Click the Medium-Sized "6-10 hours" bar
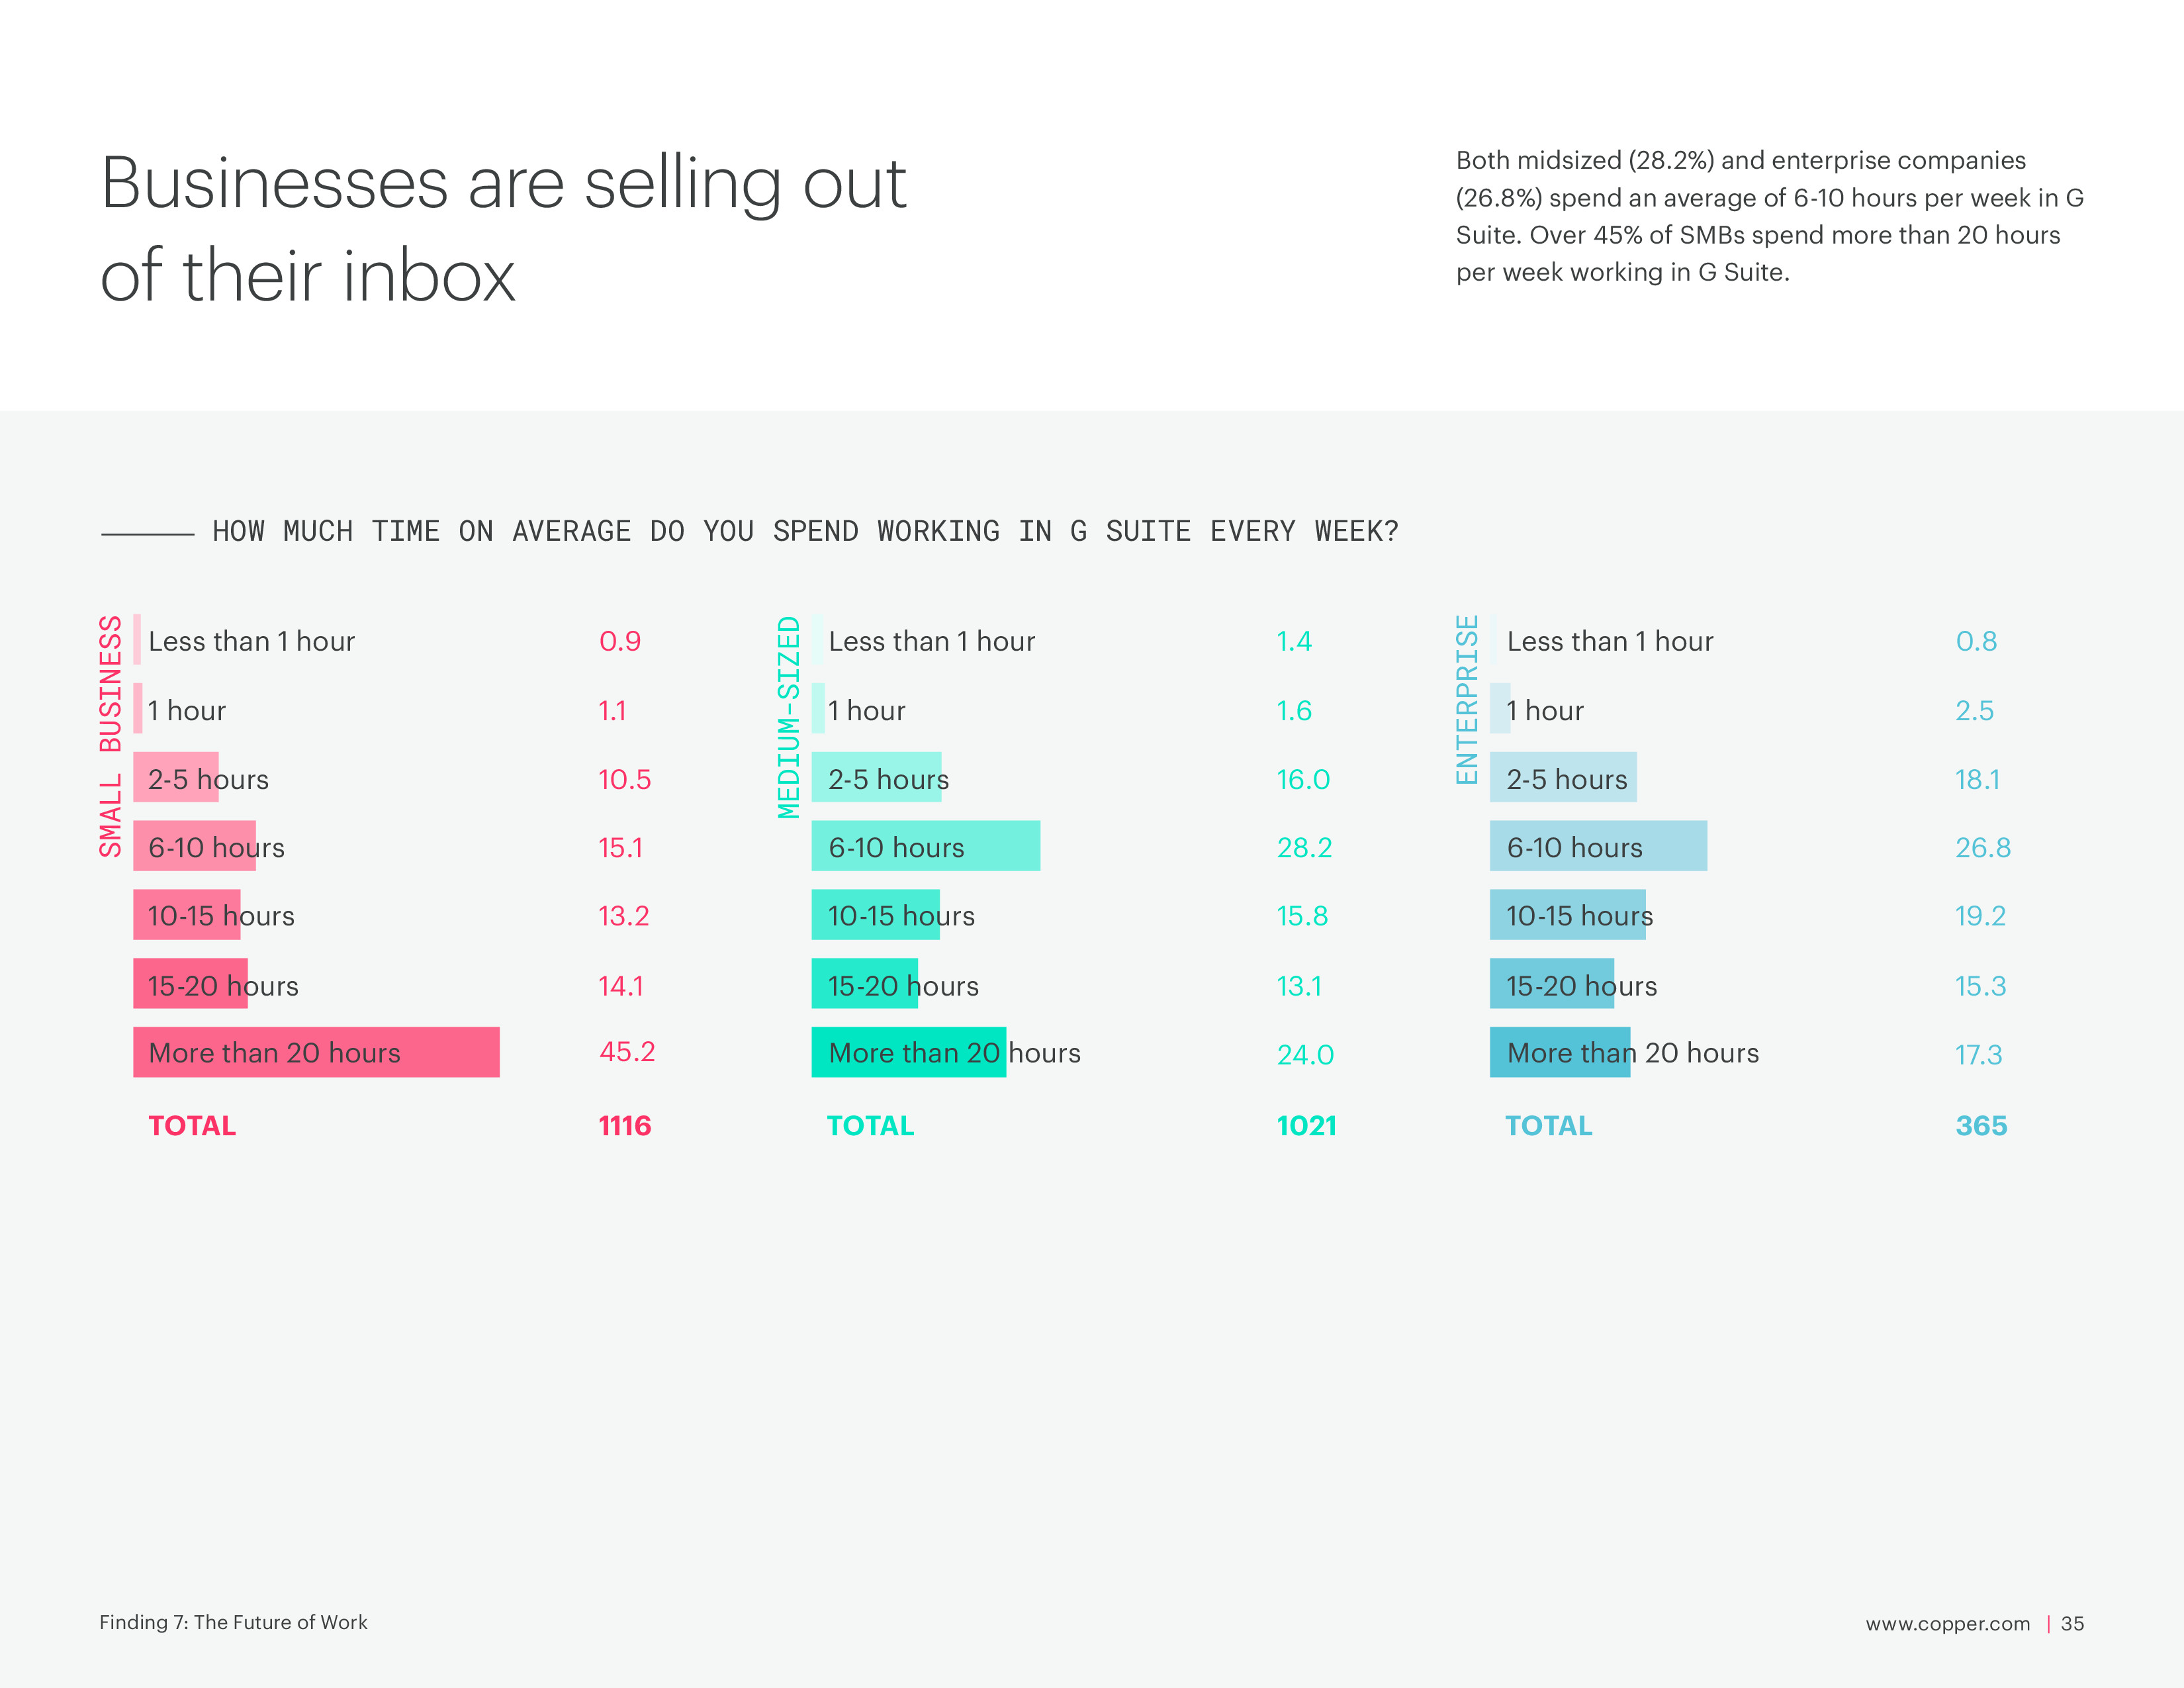The height and width of the screenshot is (1688, 2184). tap(925, 846)
